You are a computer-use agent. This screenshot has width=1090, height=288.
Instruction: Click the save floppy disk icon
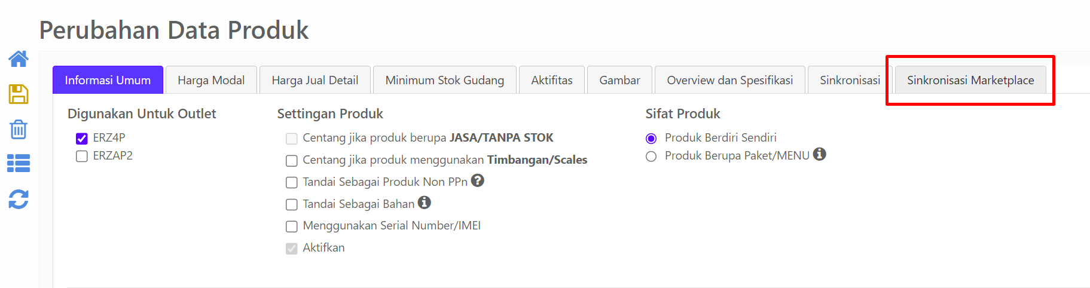click(x=19, y=94)
